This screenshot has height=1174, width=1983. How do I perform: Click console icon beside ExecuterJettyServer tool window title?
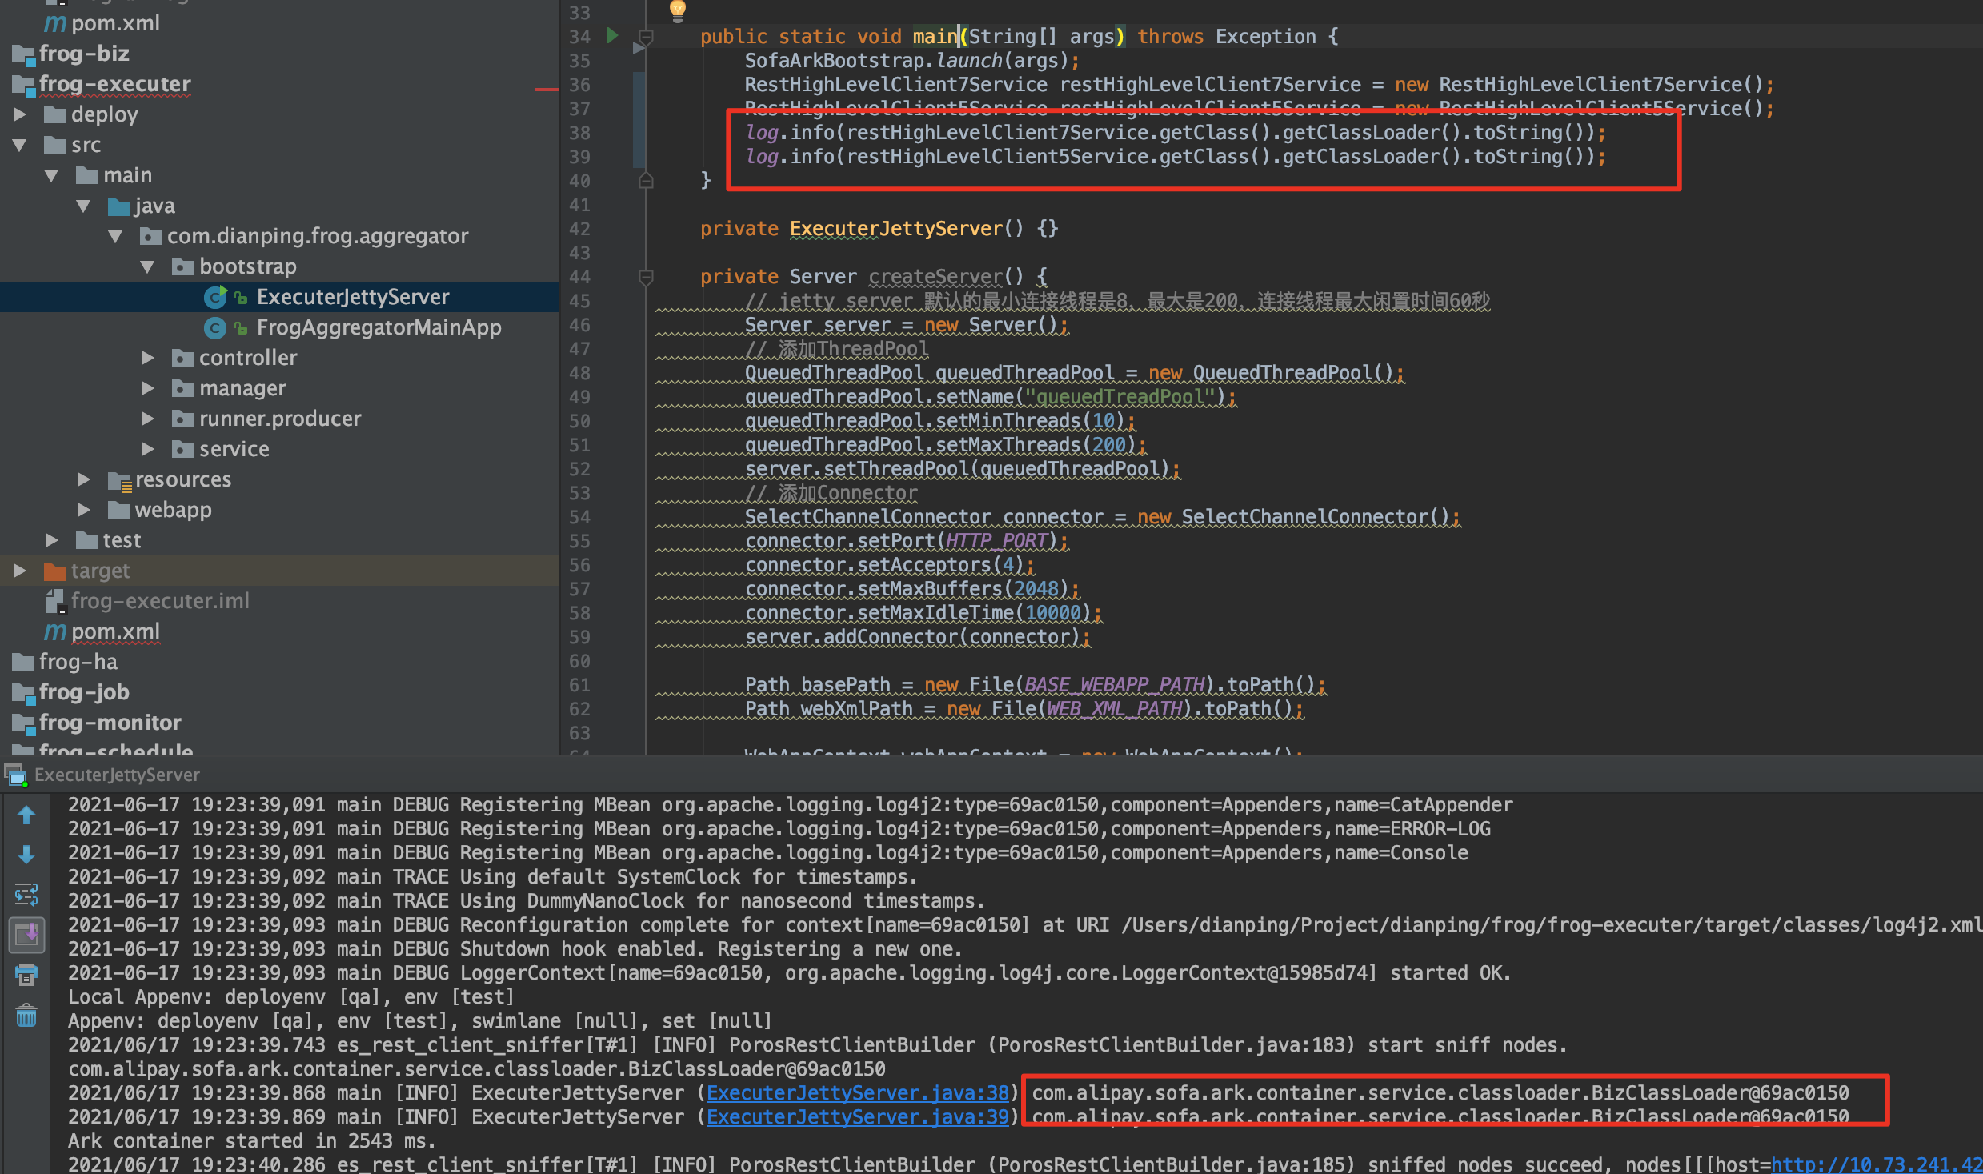[x=15, y=775]
